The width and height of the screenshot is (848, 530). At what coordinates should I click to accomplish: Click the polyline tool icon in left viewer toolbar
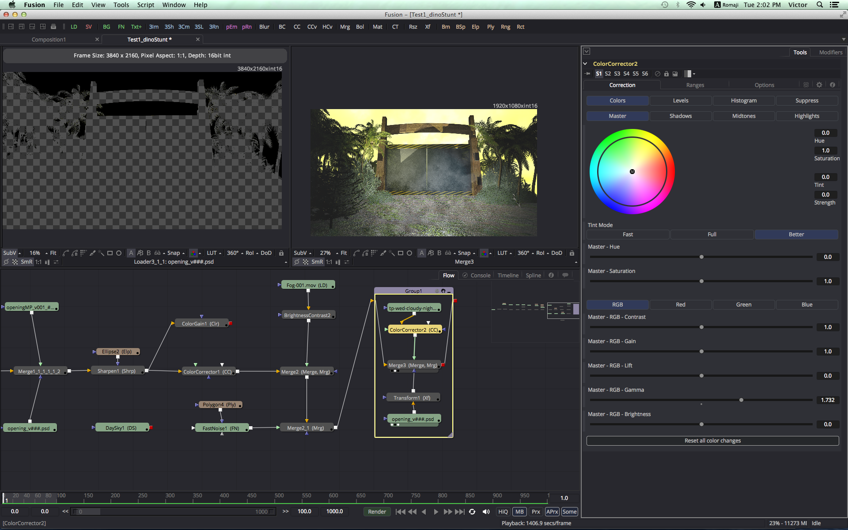66,253
